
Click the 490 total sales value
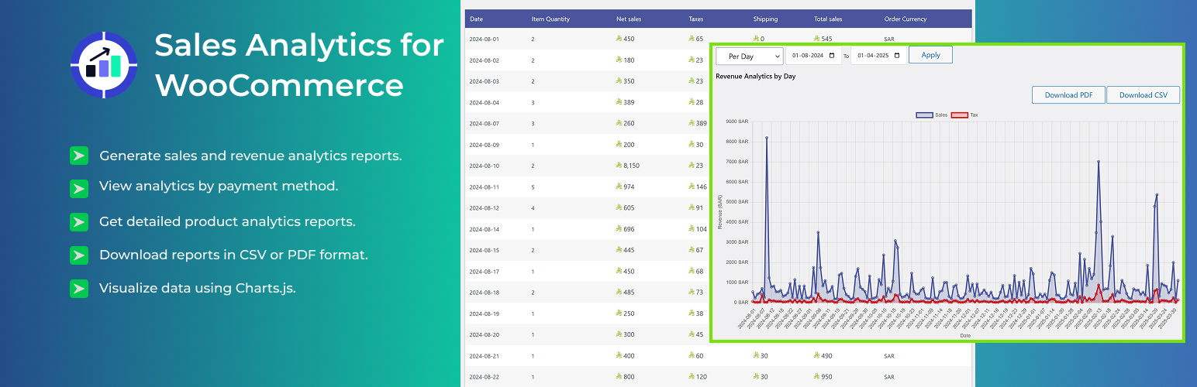click(x=823, y=356)
